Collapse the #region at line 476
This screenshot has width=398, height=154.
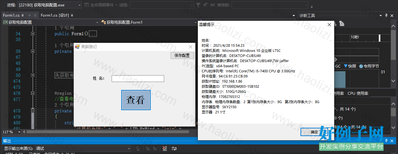pyautogui.click(x=33, y=93)
